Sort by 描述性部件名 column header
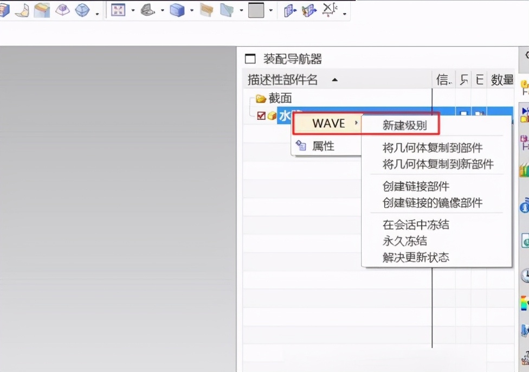The height and width of the screenshot is (372, 529). click(x=283, y=80)
